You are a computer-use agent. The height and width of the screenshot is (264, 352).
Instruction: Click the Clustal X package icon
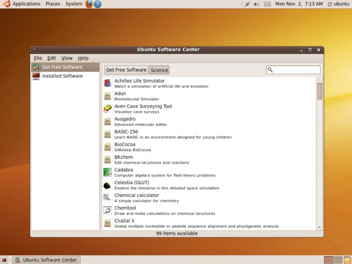108,223
